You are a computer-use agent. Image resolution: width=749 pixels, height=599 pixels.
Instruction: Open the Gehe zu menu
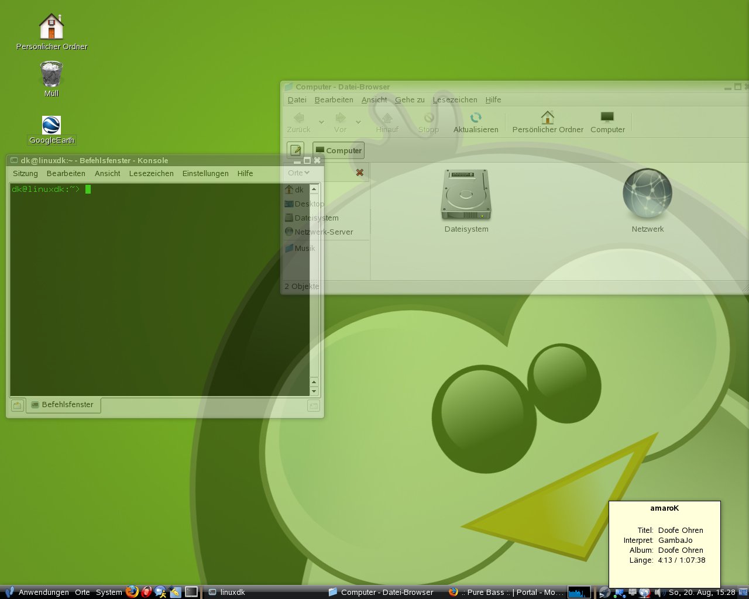click(x=410, y=100)
